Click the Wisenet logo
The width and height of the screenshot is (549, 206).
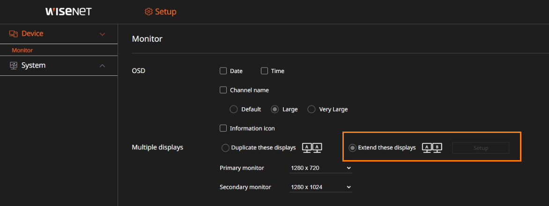click(68, 12)
